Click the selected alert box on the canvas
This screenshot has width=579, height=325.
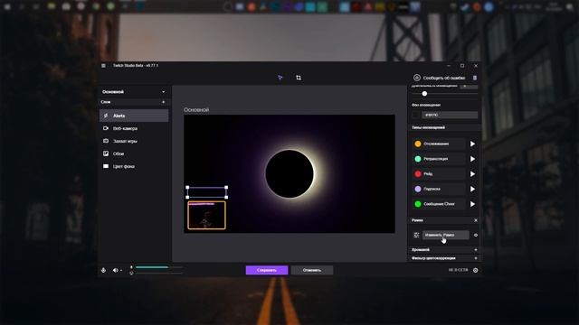point(207,192)
